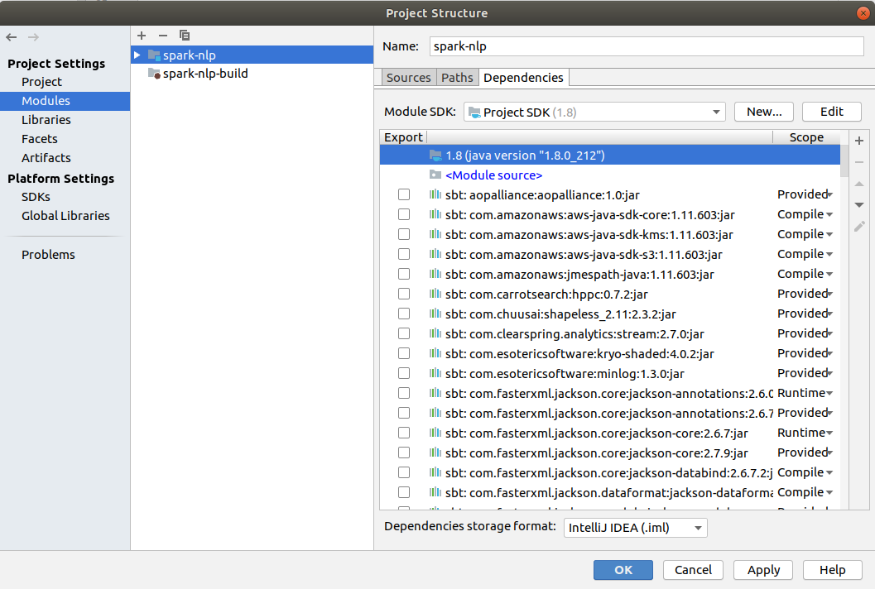The width and height of the screenshot is (875, 589).
Task: Select the spark-nlp-build module
Action: [x=252, y=74]
